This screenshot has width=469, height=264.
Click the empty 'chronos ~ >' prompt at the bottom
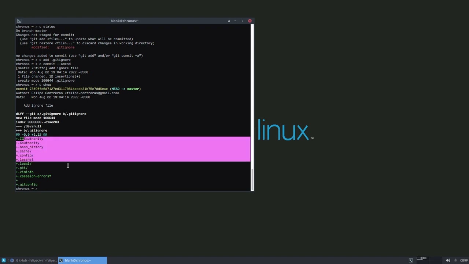click(26, 188)
